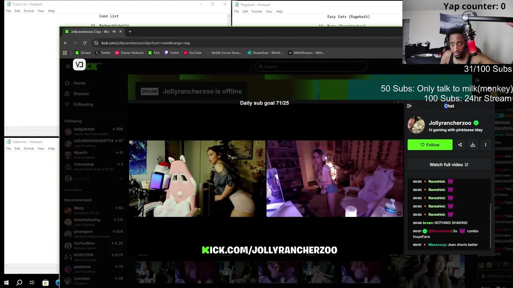Go back in the browser
513x288 pixels.
[66, 43]
